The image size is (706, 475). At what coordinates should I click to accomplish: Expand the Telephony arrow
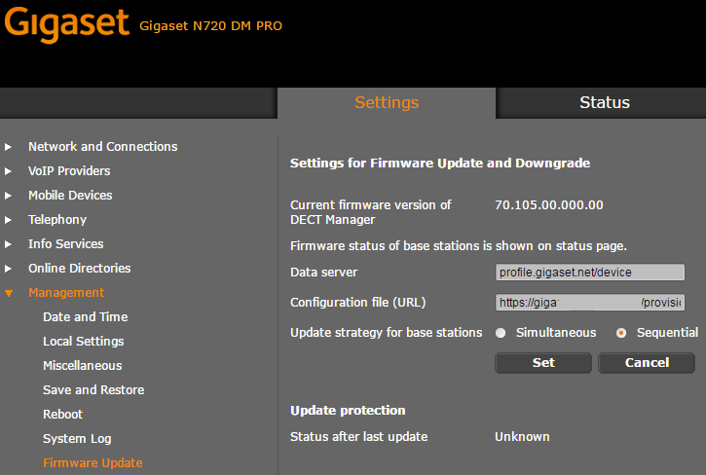[8, 220]
